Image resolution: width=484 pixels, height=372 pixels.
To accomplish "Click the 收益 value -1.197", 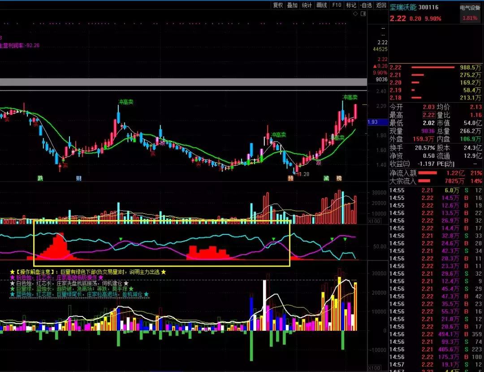I will pos(426,164).
